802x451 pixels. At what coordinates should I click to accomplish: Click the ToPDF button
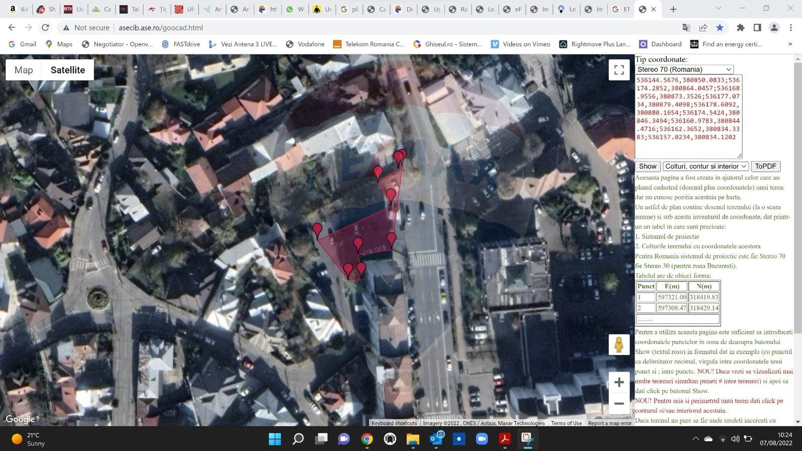765,166
